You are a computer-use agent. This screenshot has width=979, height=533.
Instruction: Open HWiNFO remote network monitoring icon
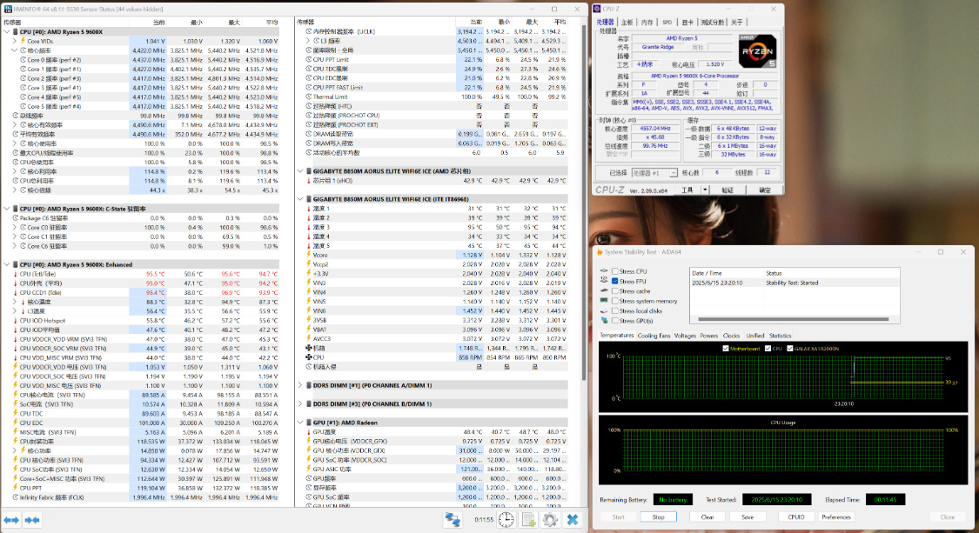click(x=453, y=519)
